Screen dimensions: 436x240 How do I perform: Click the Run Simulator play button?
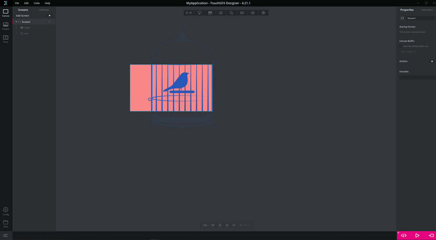[x=417, y=236]
